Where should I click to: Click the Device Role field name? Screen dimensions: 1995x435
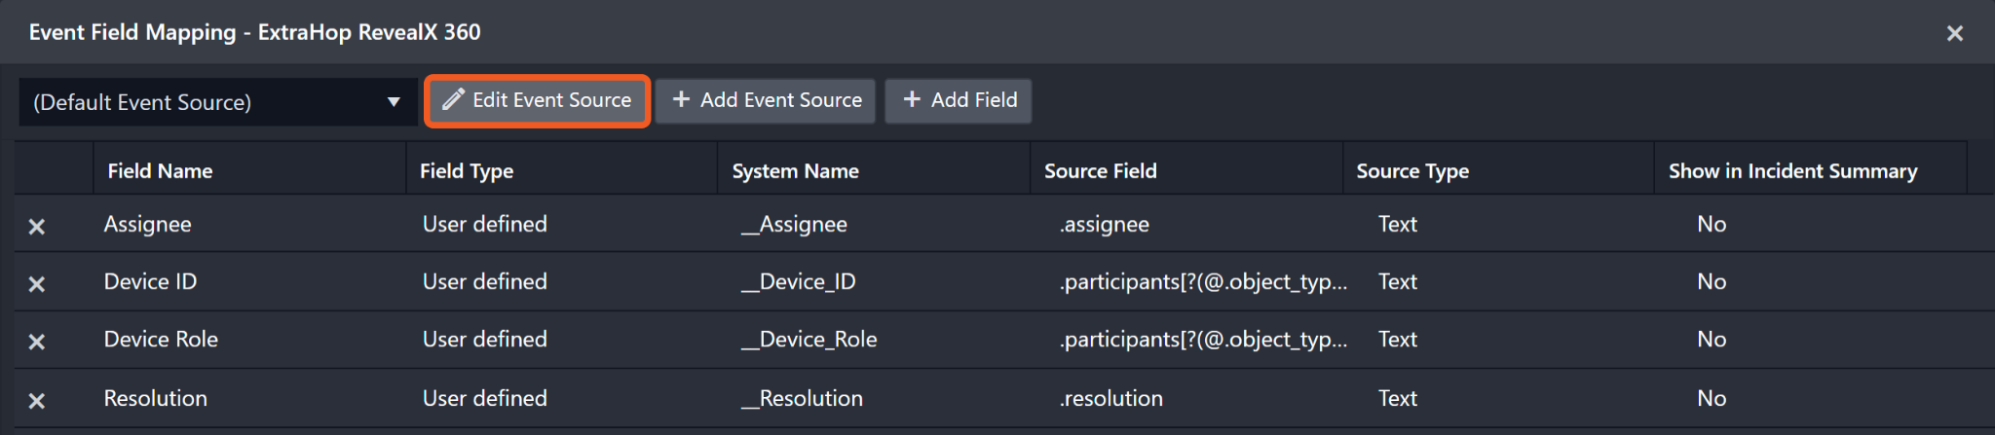tap(161, 340)
